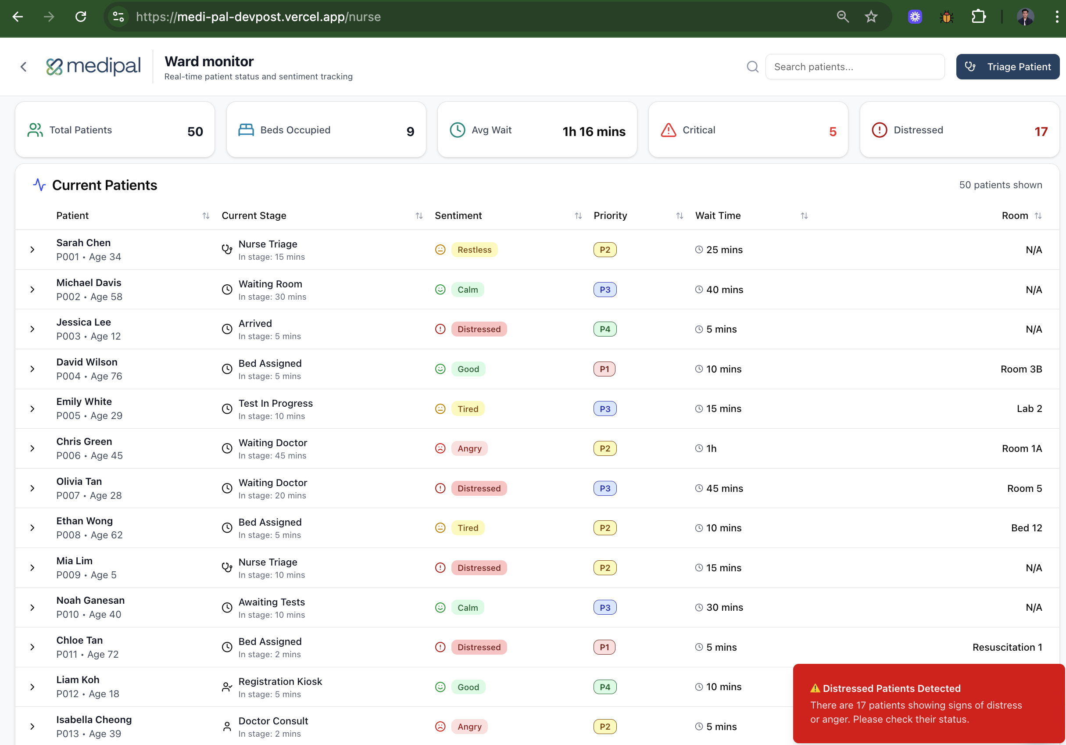1066x745 pixels.
Task: Click the back chevron beside medipal logo
Action: [x=24, y=67]
